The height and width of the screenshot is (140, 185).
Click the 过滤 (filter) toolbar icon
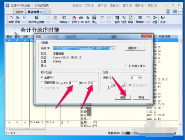pyautogui.click(x=124, y=20)
